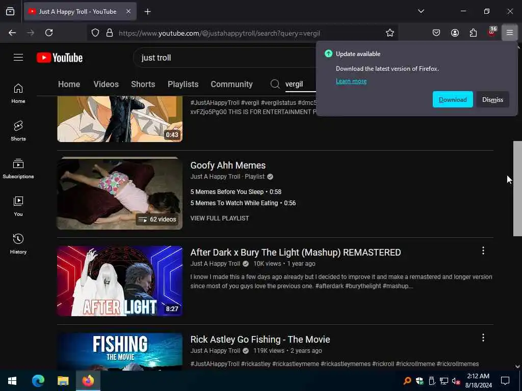Screen dimensions: 522x391
Task: Close the Just A Happy Troll tab
Action: 128,11
